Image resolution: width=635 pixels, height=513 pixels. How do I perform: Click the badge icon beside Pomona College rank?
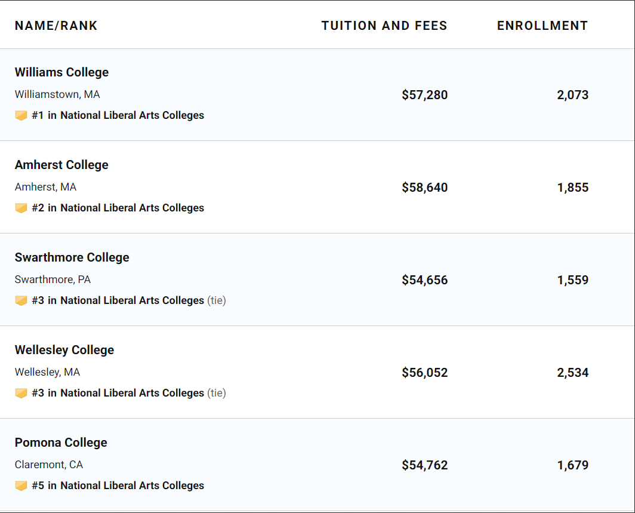point(21,486)
